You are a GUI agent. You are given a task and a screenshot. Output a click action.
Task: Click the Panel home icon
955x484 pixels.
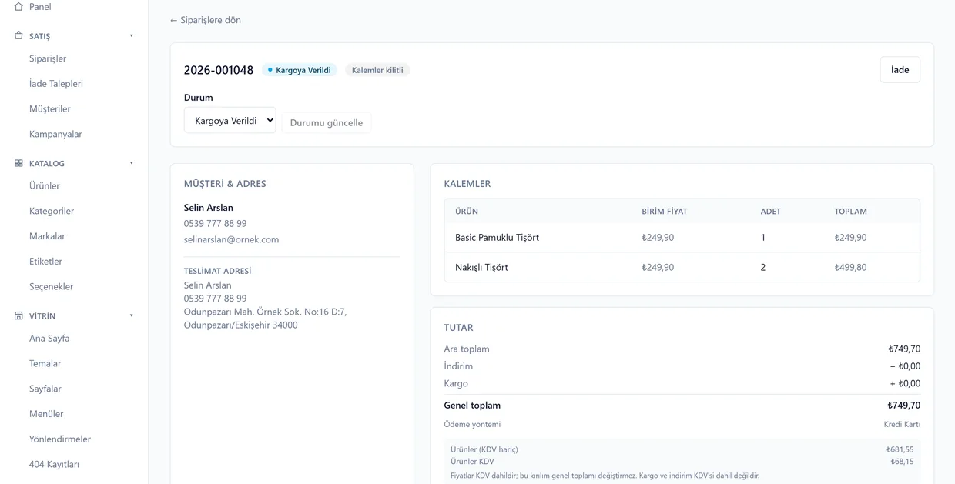pos(18,6)
